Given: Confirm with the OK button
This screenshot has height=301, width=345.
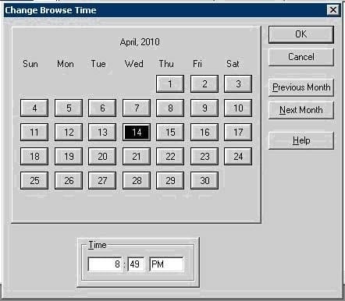Looking at the screenshot, I should click(301, 34).
